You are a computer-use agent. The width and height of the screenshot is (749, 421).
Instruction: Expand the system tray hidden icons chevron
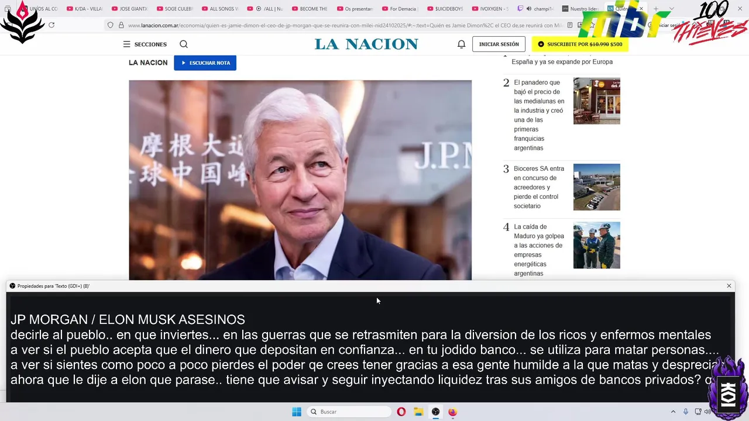(673, 412)
